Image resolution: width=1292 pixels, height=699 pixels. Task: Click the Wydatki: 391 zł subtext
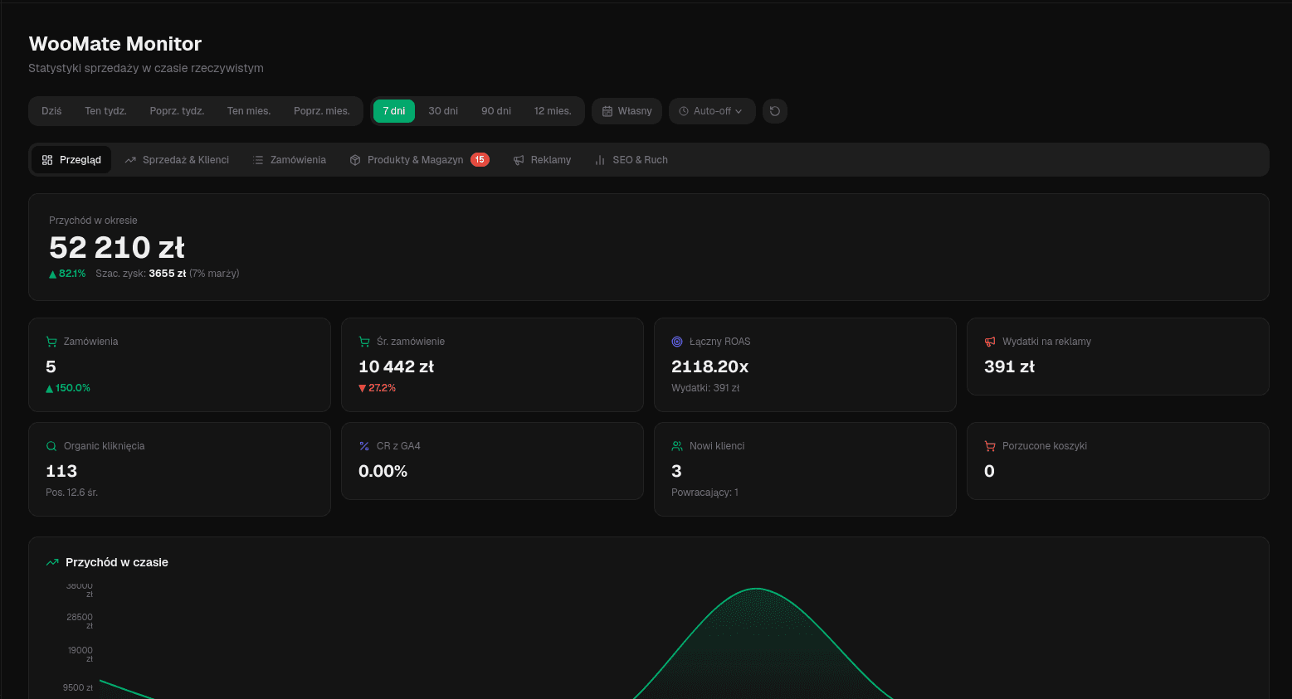[705, 388]
